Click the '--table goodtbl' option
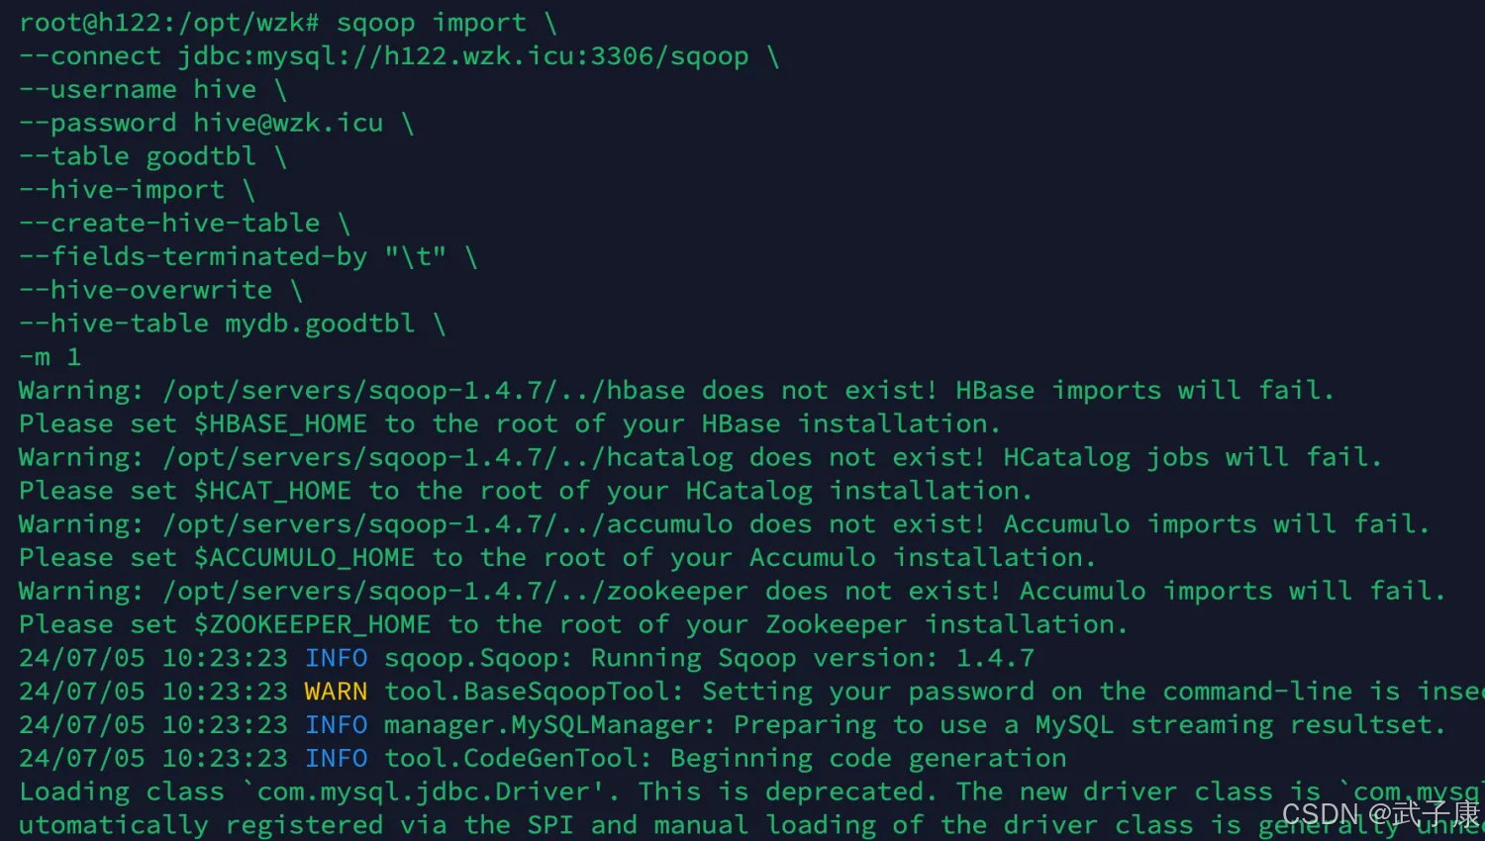1485x841 pixels. tap(138, 156)
